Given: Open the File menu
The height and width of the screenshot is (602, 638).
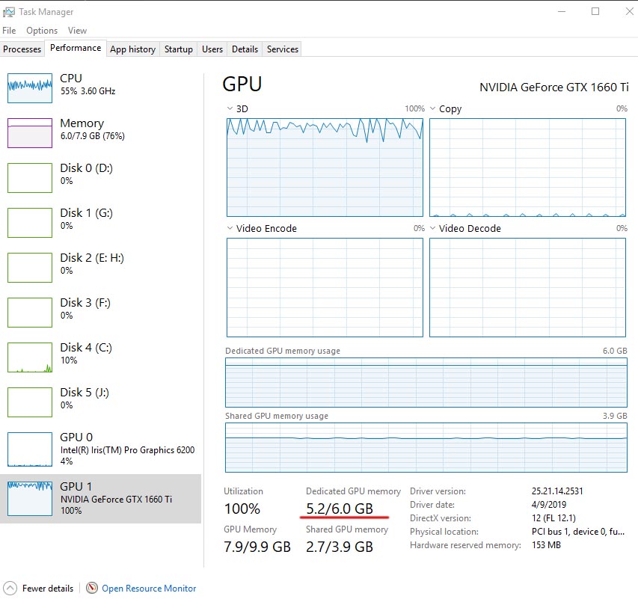Looking at the screenshot, I should pyautogui.click(x=9, y=31).
